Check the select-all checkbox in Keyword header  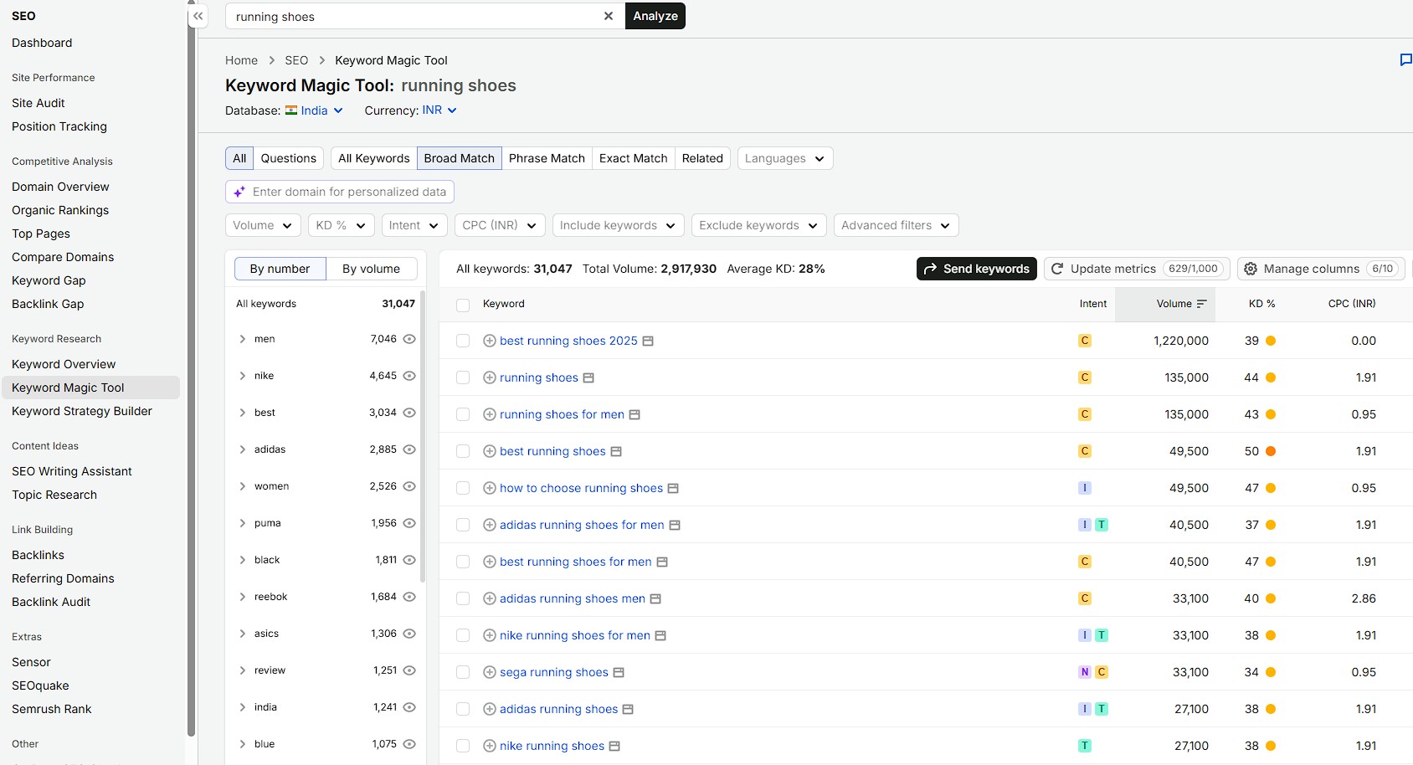tap(463, 305)
